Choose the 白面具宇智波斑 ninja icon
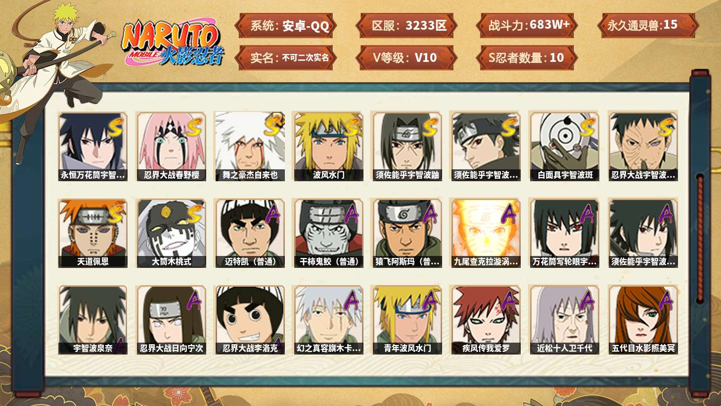The height and width of the screenshot is (406, 721). click(x=564, y=147)
